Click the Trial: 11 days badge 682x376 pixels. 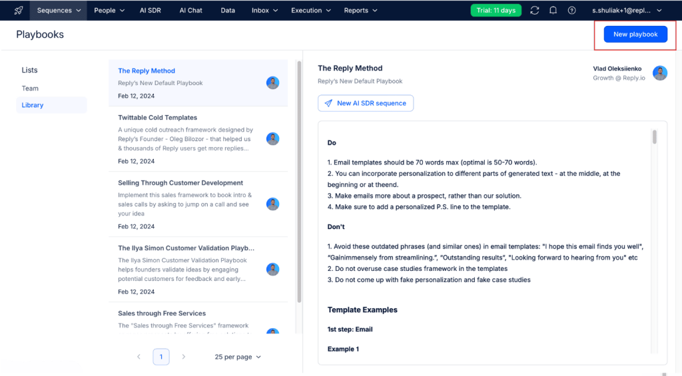coord(496,11)
